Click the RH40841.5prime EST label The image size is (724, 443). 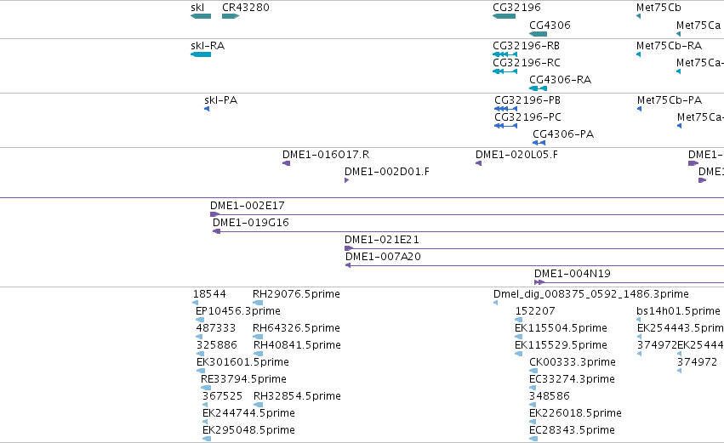tap(298, 345)
